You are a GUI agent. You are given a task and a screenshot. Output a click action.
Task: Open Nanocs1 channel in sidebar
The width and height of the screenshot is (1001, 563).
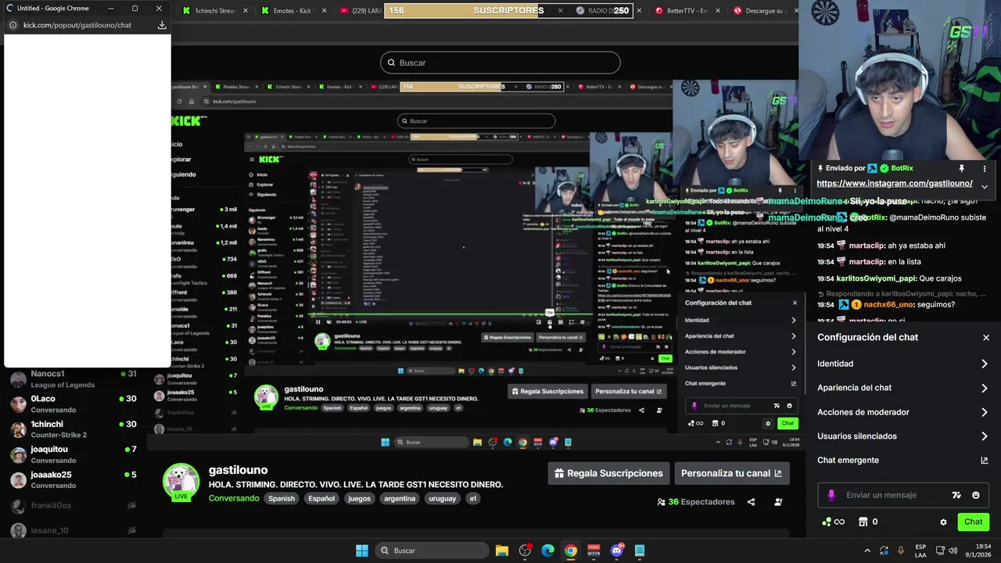pyautogui.click(x=74, y=379)
